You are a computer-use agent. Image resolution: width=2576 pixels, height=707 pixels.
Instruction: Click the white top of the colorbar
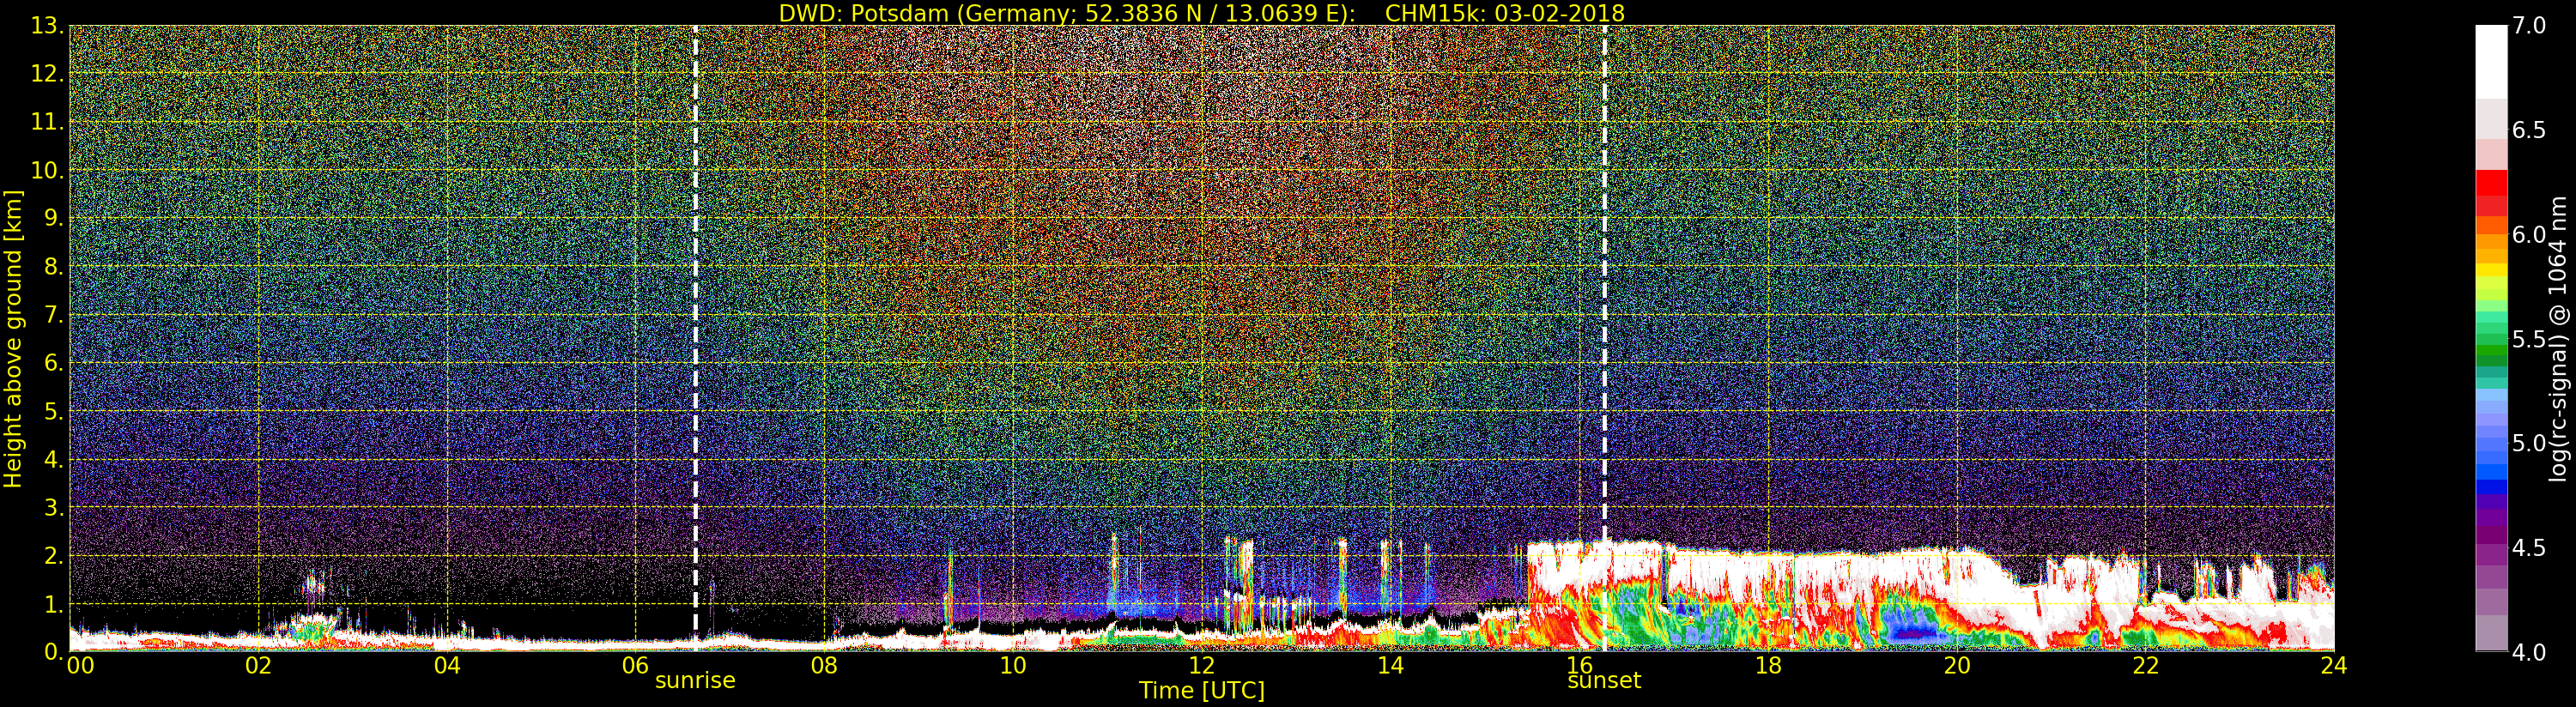click(2491, 60)
